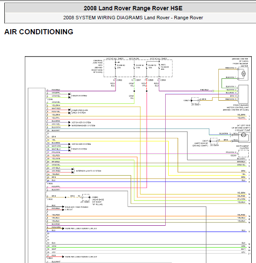Click the 'BLU/RED' wire label at pin 7
The width and height of the screenshot is (256, 263).
(x=56, y=224)
